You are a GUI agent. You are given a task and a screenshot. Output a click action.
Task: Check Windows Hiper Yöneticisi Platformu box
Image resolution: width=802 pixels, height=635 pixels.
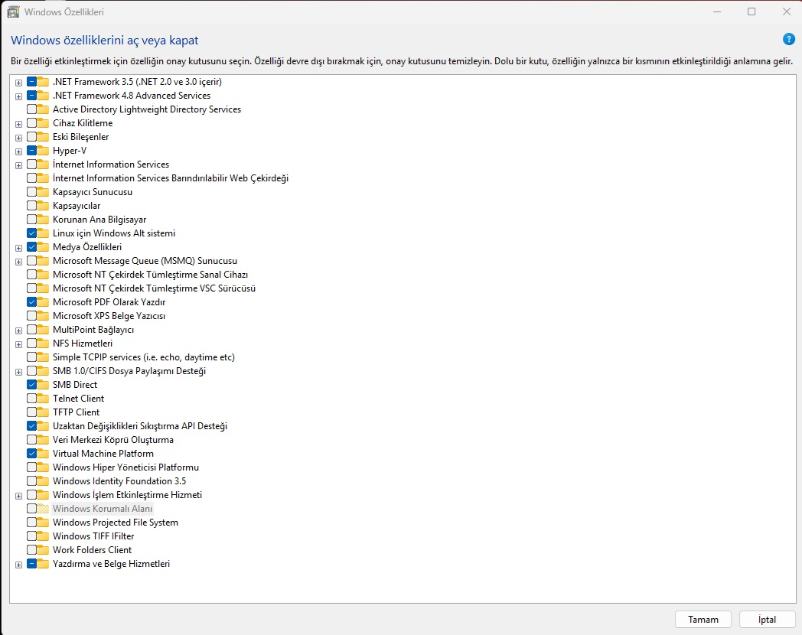click(31, 467)
